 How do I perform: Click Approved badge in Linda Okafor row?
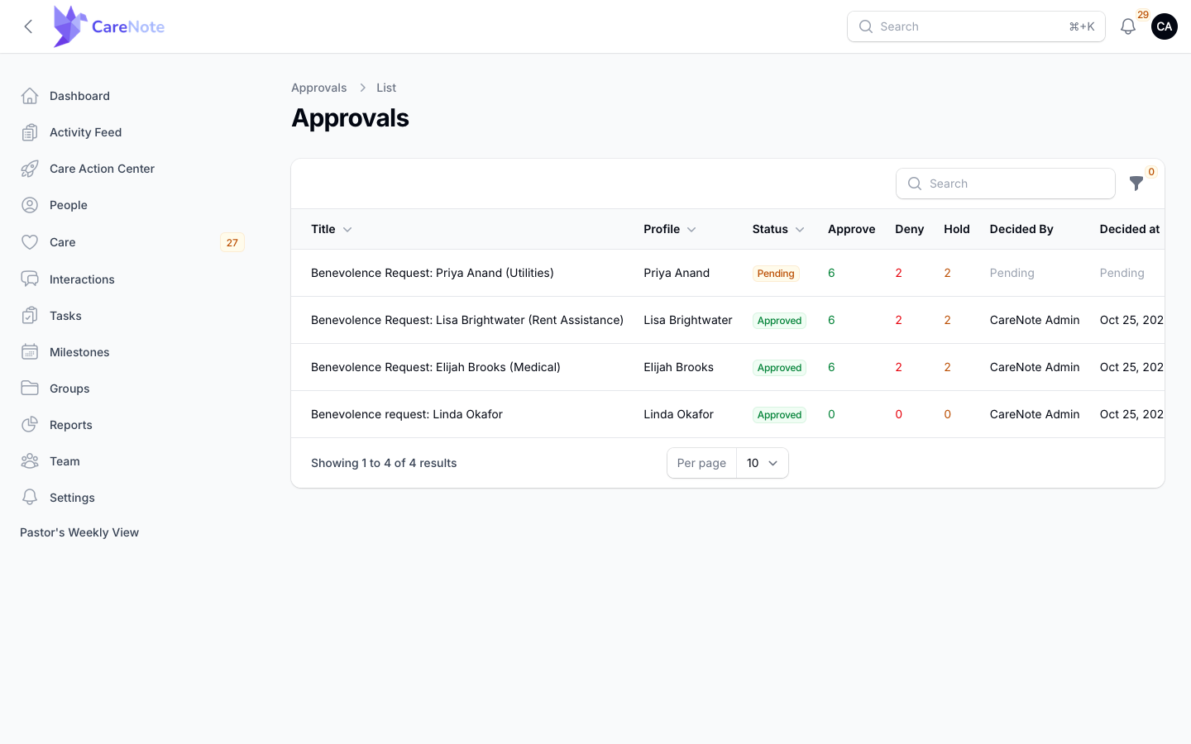point(779,415)
